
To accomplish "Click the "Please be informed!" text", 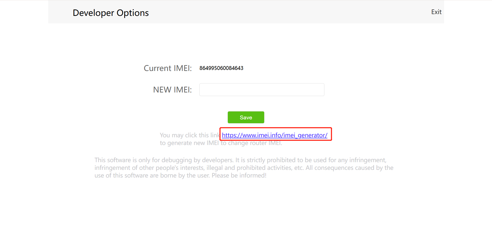I will [239, 175].
